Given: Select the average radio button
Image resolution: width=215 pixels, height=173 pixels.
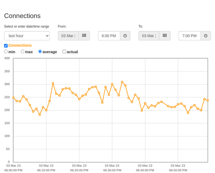Looking at the screenshot, I should pyautogui.click(x=40, y=52).
